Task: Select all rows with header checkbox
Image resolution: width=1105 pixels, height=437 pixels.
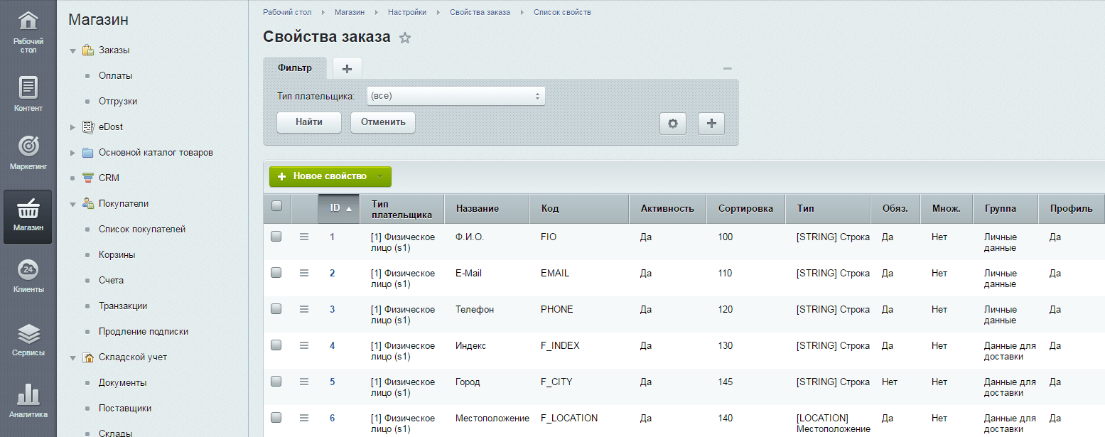Action: click(276, 206)
